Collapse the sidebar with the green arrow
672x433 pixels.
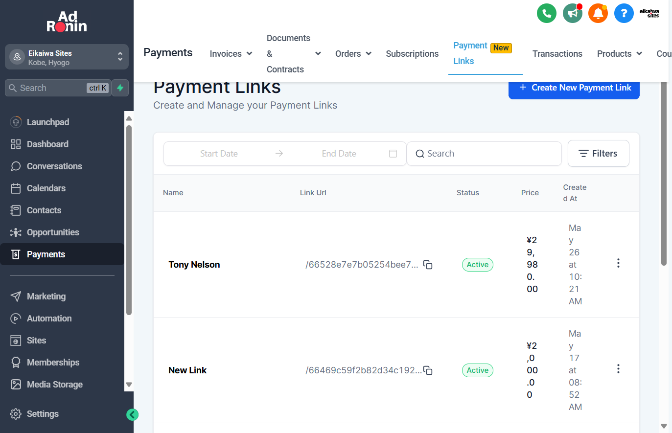[132, 415]
